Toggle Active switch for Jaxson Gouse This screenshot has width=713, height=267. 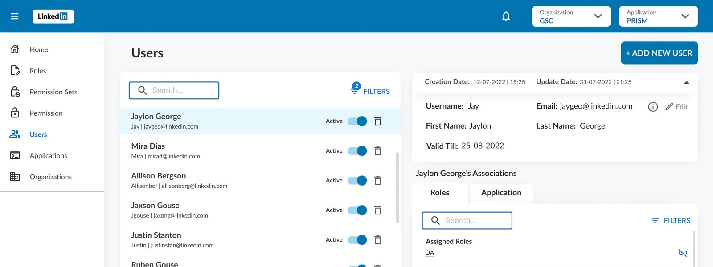click(x=357, y=210)
